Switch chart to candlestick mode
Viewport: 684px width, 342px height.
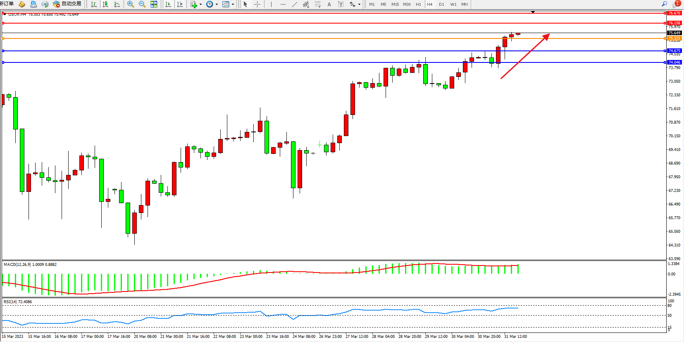point(105,4)
